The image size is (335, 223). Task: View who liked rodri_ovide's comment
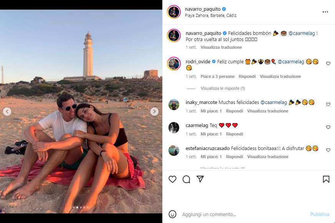[217, 77]
